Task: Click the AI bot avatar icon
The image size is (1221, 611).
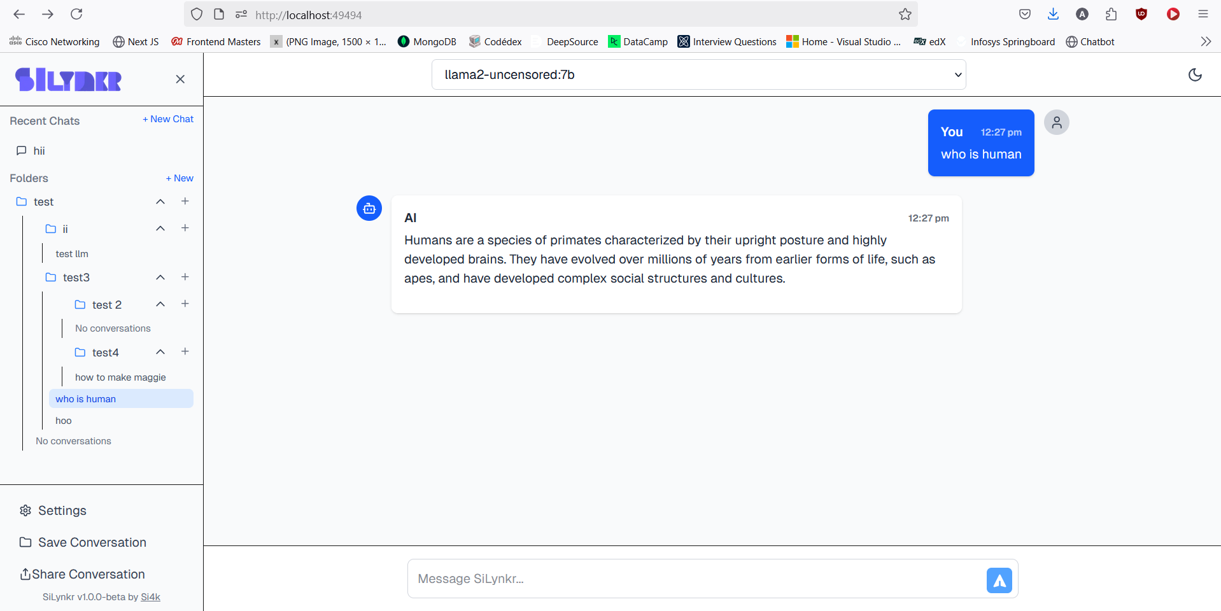Action: click(x=369, y=208)
